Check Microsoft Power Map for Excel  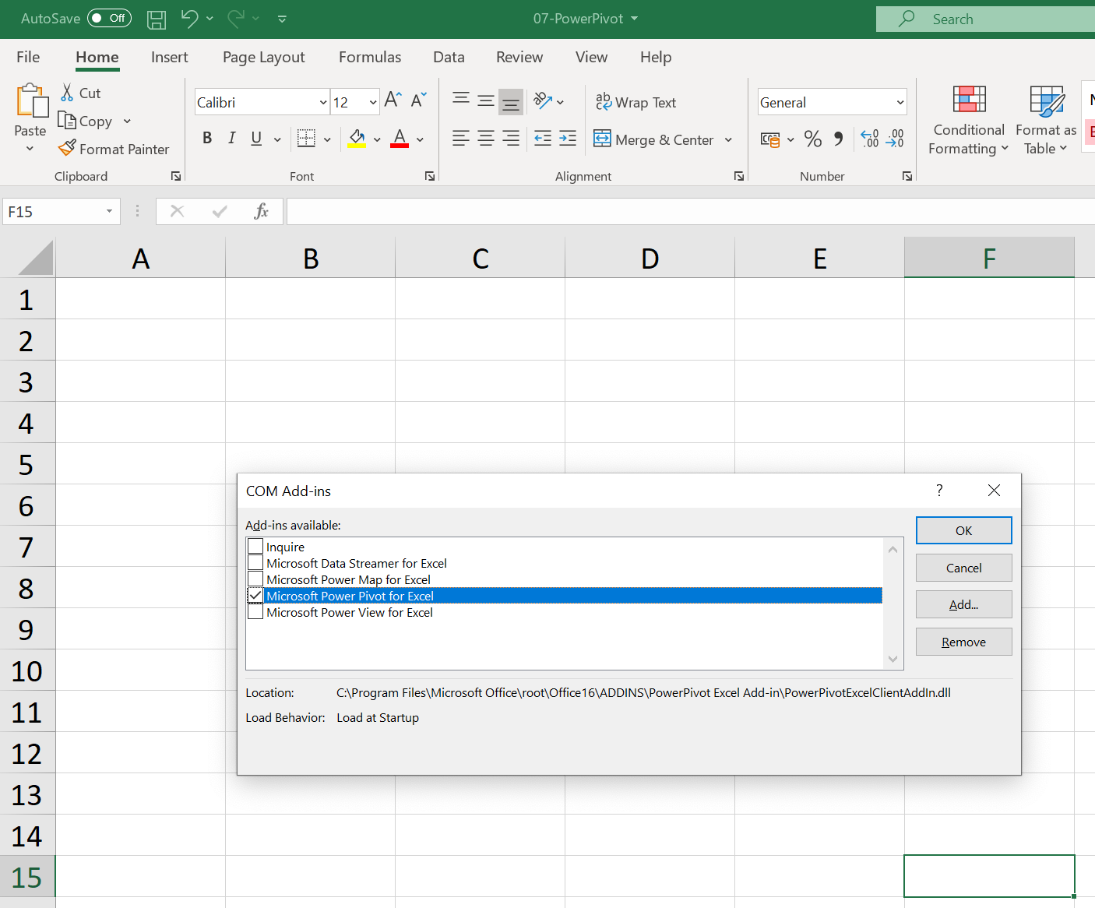click(255, 579)
